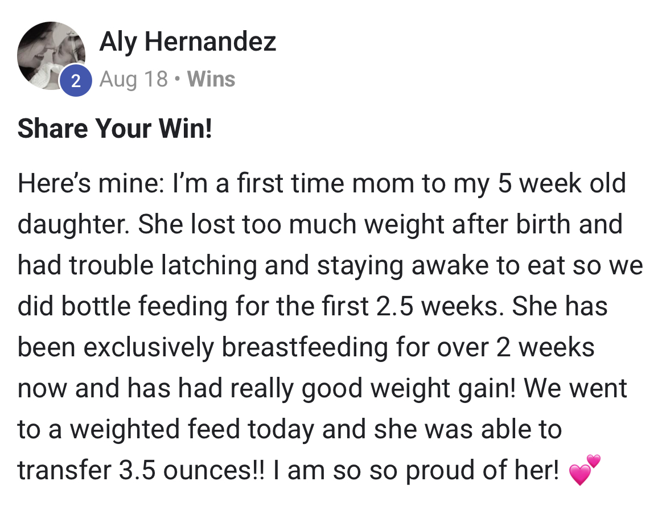Click the pink hearts emoji

tap(585, 470)
